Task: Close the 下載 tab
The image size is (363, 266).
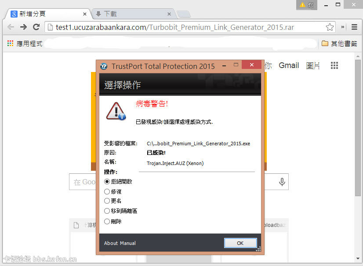Action: tap(169, 14)
